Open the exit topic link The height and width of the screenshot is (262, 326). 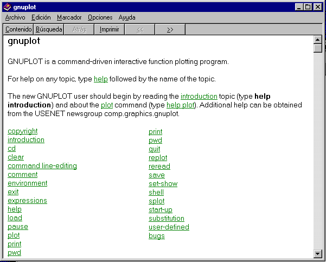click(x=13, y=192)
